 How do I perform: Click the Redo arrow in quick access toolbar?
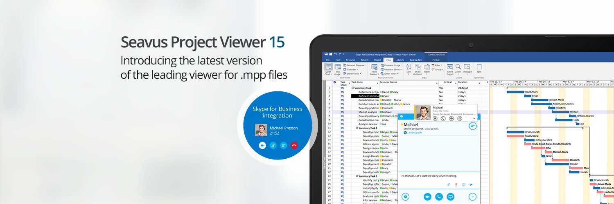339,54
